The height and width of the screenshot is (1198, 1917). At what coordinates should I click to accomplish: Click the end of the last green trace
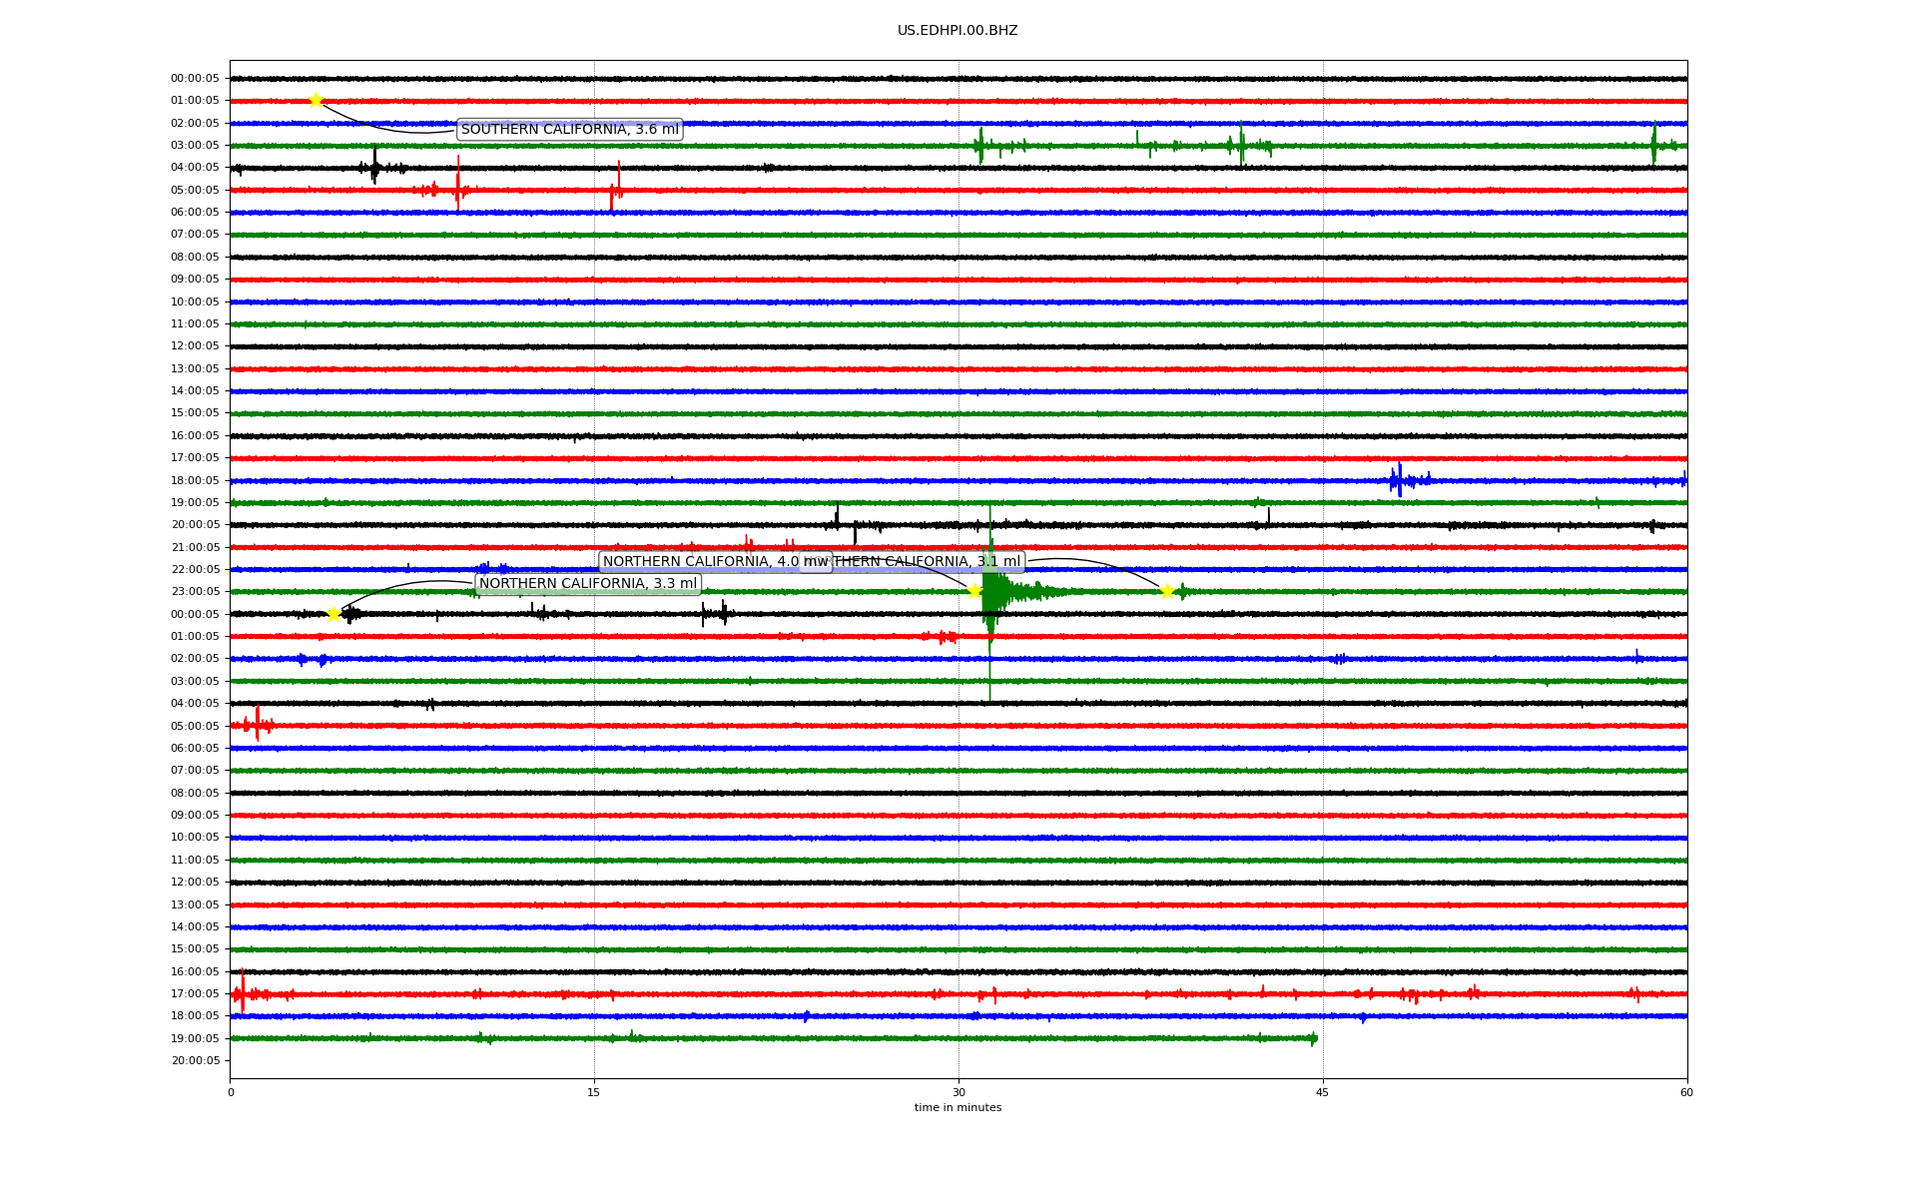(x=1315, y=1039)
